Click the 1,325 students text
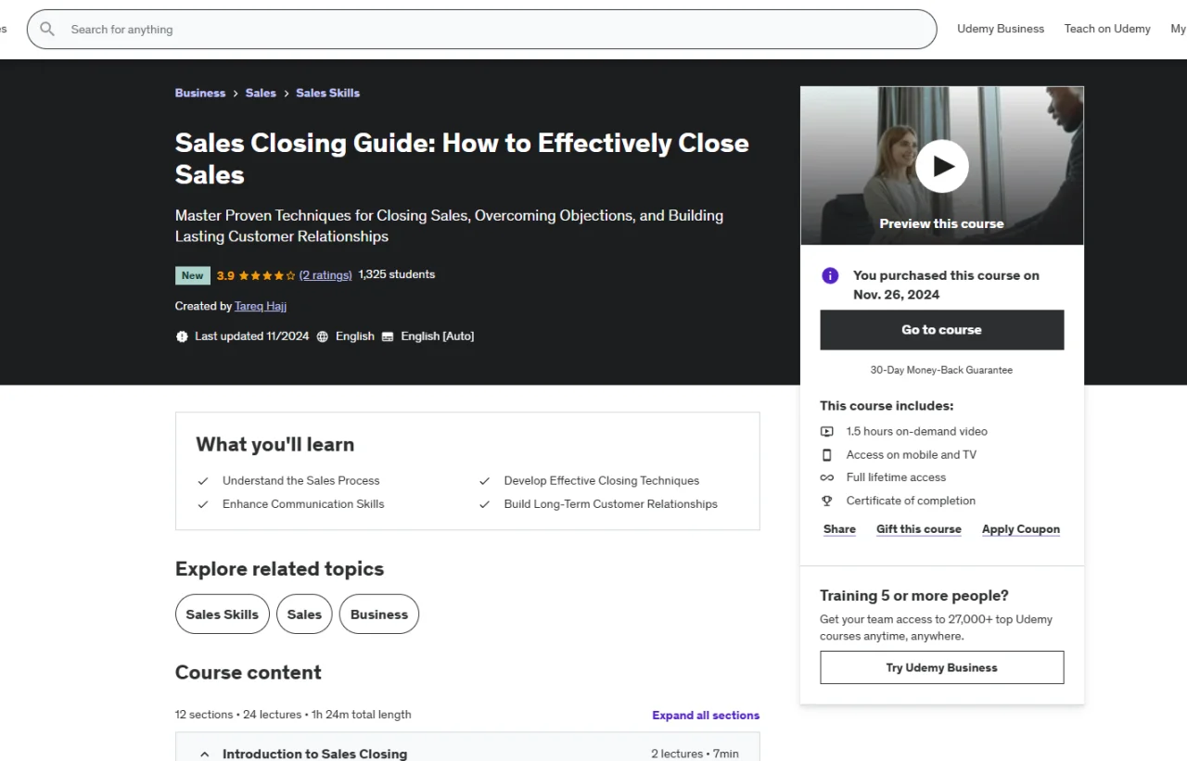Screen dimensions: 1187x761 click(x=396, y=274)
